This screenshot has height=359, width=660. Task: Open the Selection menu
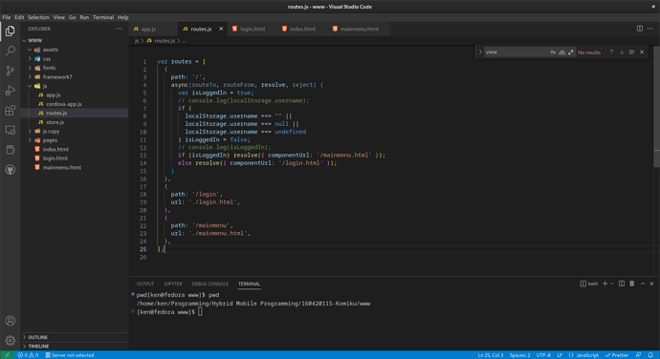(x=38, y=17)
